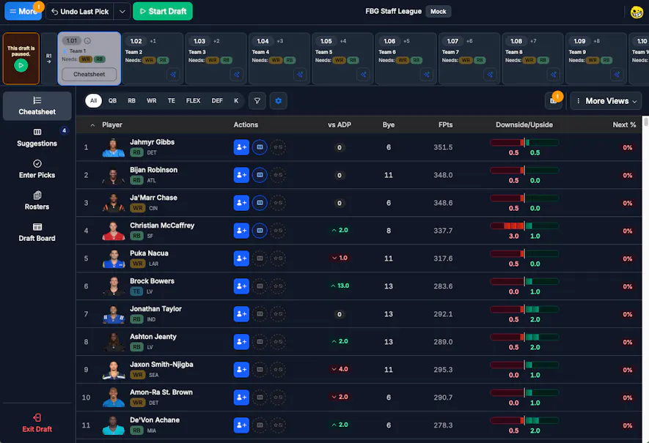Open the filter funnel icon
This screenshot has height=443, width=649.
click(257, 101)
